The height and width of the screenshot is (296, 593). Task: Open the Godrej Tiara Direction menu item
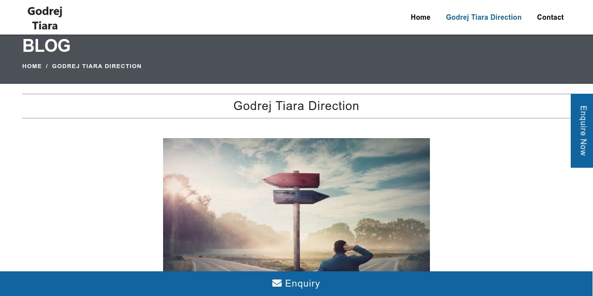coord(484,17)
